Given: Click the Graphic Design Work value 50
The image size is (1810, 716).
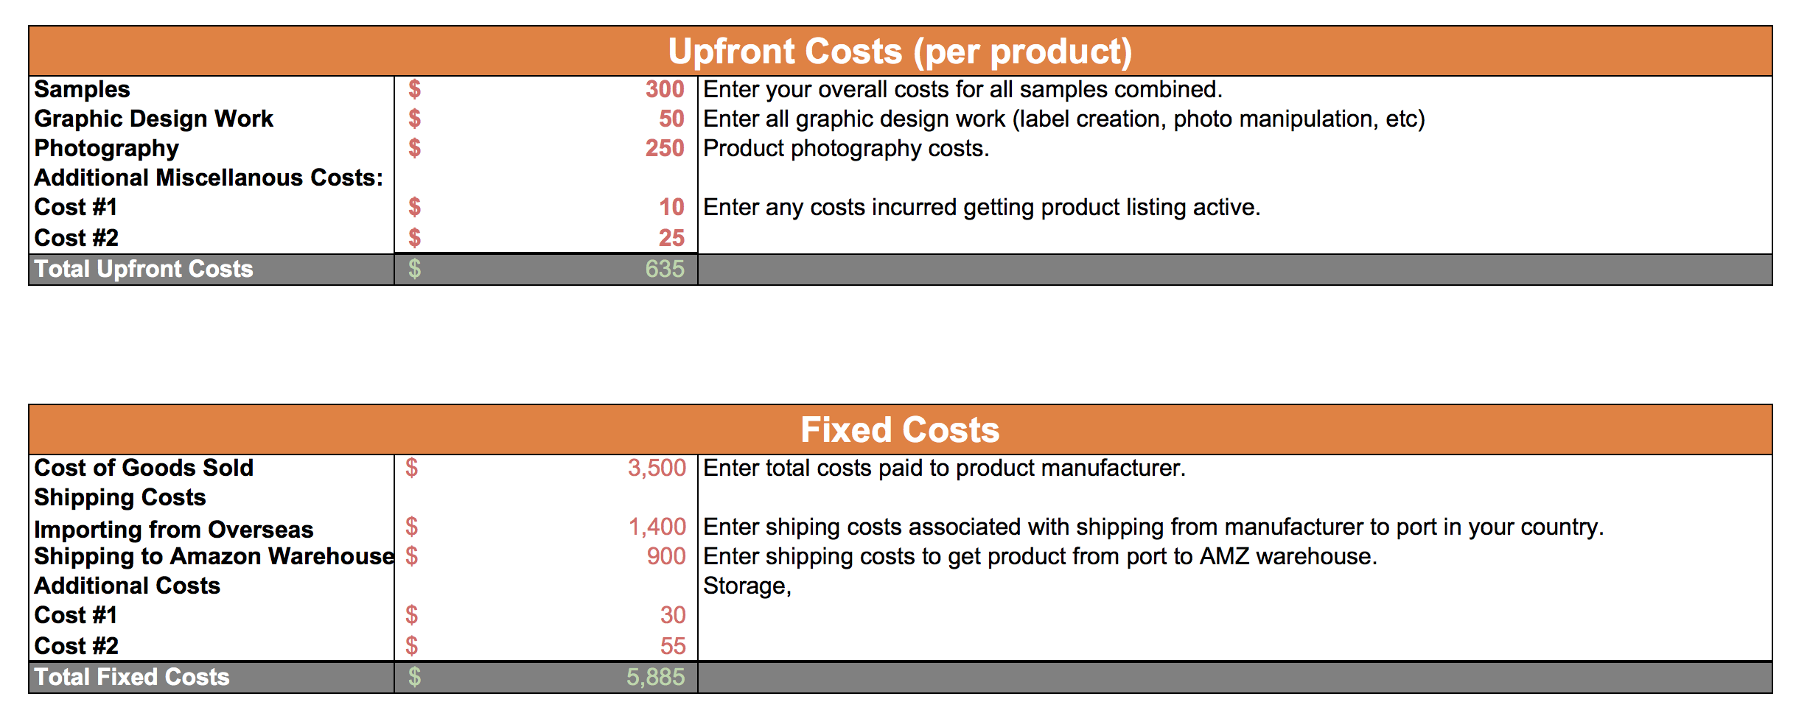Looking at the screenshot, I should point(546,119).
